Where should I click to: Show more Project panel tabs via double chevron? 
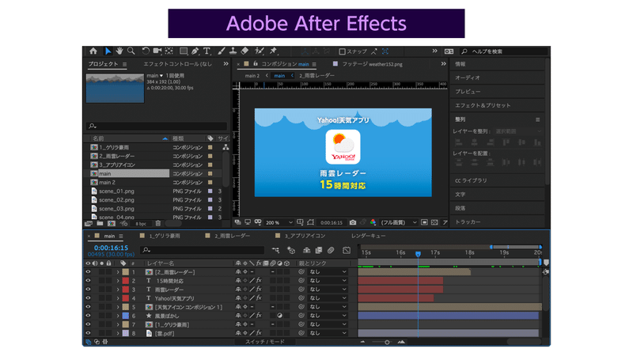[226, 64]
